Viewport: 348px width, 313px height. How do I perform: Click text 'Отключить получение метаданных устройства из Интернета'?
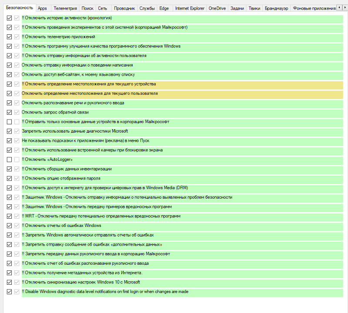click(x=84, y=273)
